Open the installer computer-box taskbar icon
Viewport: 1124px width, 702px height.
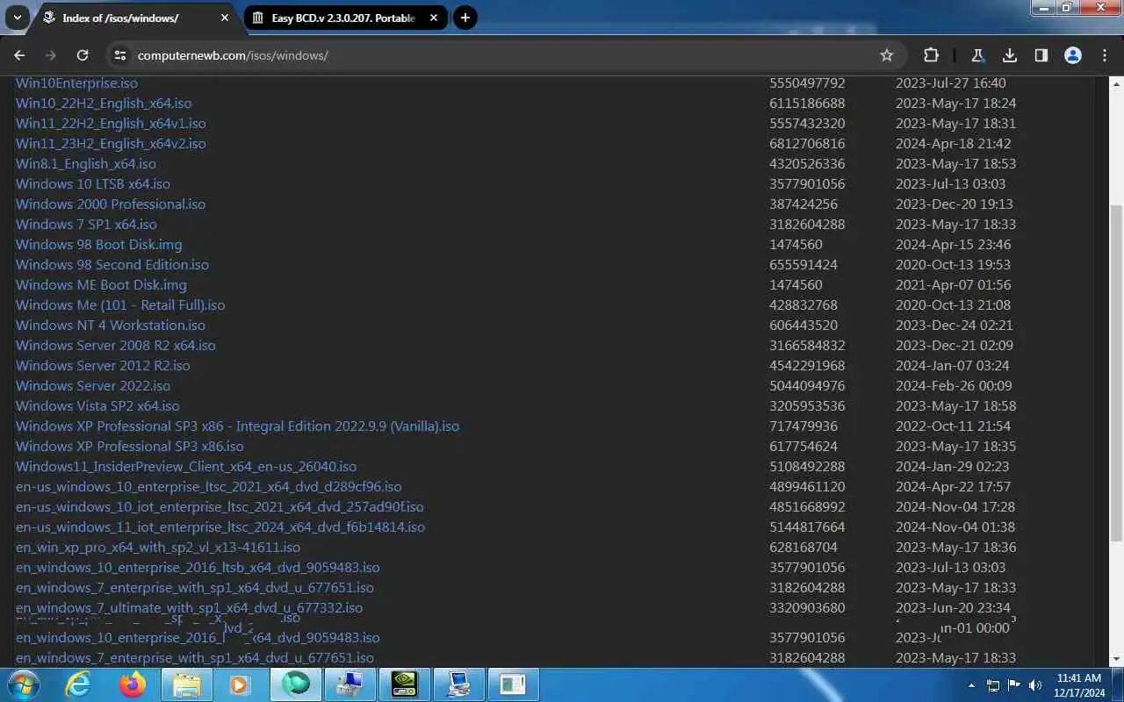tap(350, 684)
